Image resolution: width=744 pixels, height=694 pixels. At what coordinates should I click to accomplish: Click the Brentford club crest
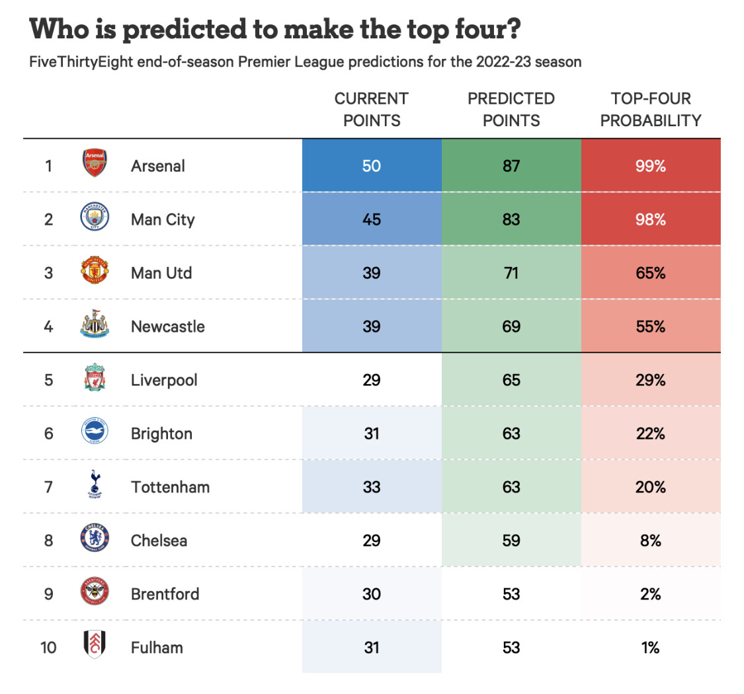point(94,593)
